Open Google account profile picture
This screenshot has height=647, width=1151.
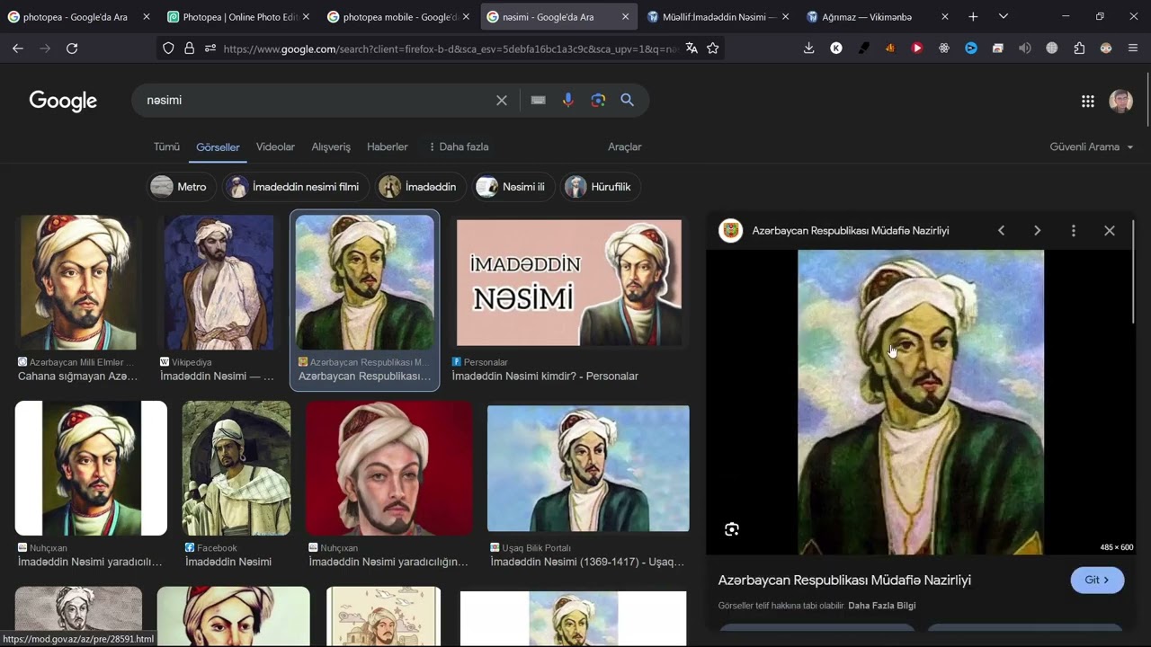(1120, 102)
